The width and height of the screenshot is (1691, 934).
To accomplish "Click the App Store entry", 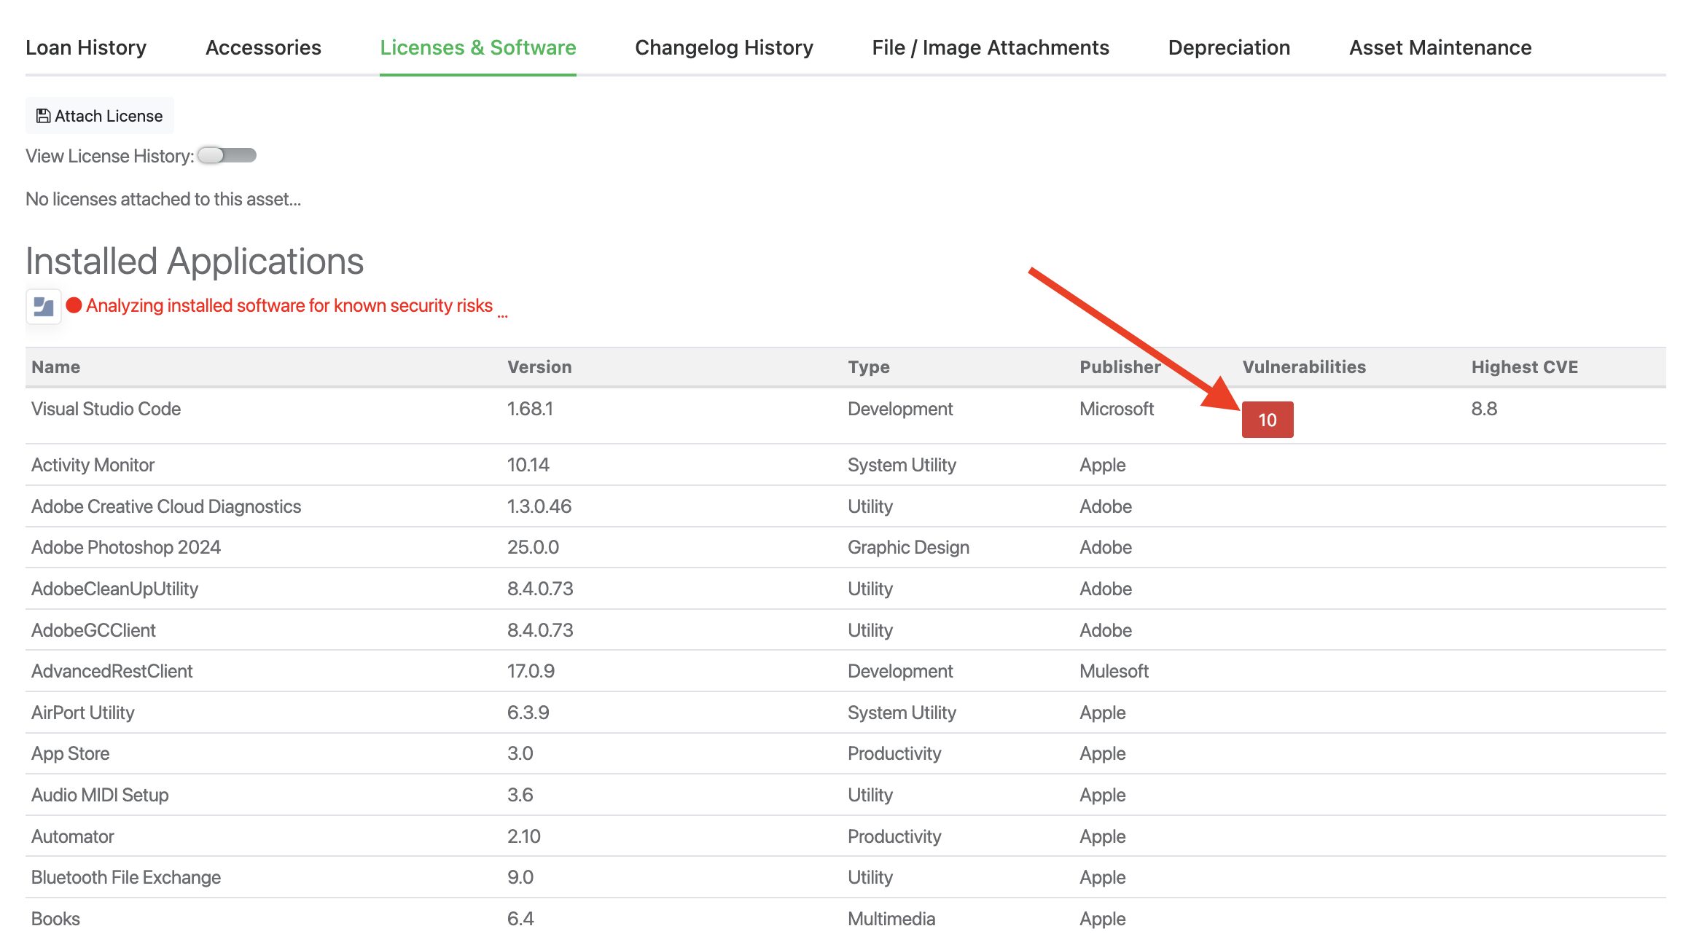I will tap(71, 753).
